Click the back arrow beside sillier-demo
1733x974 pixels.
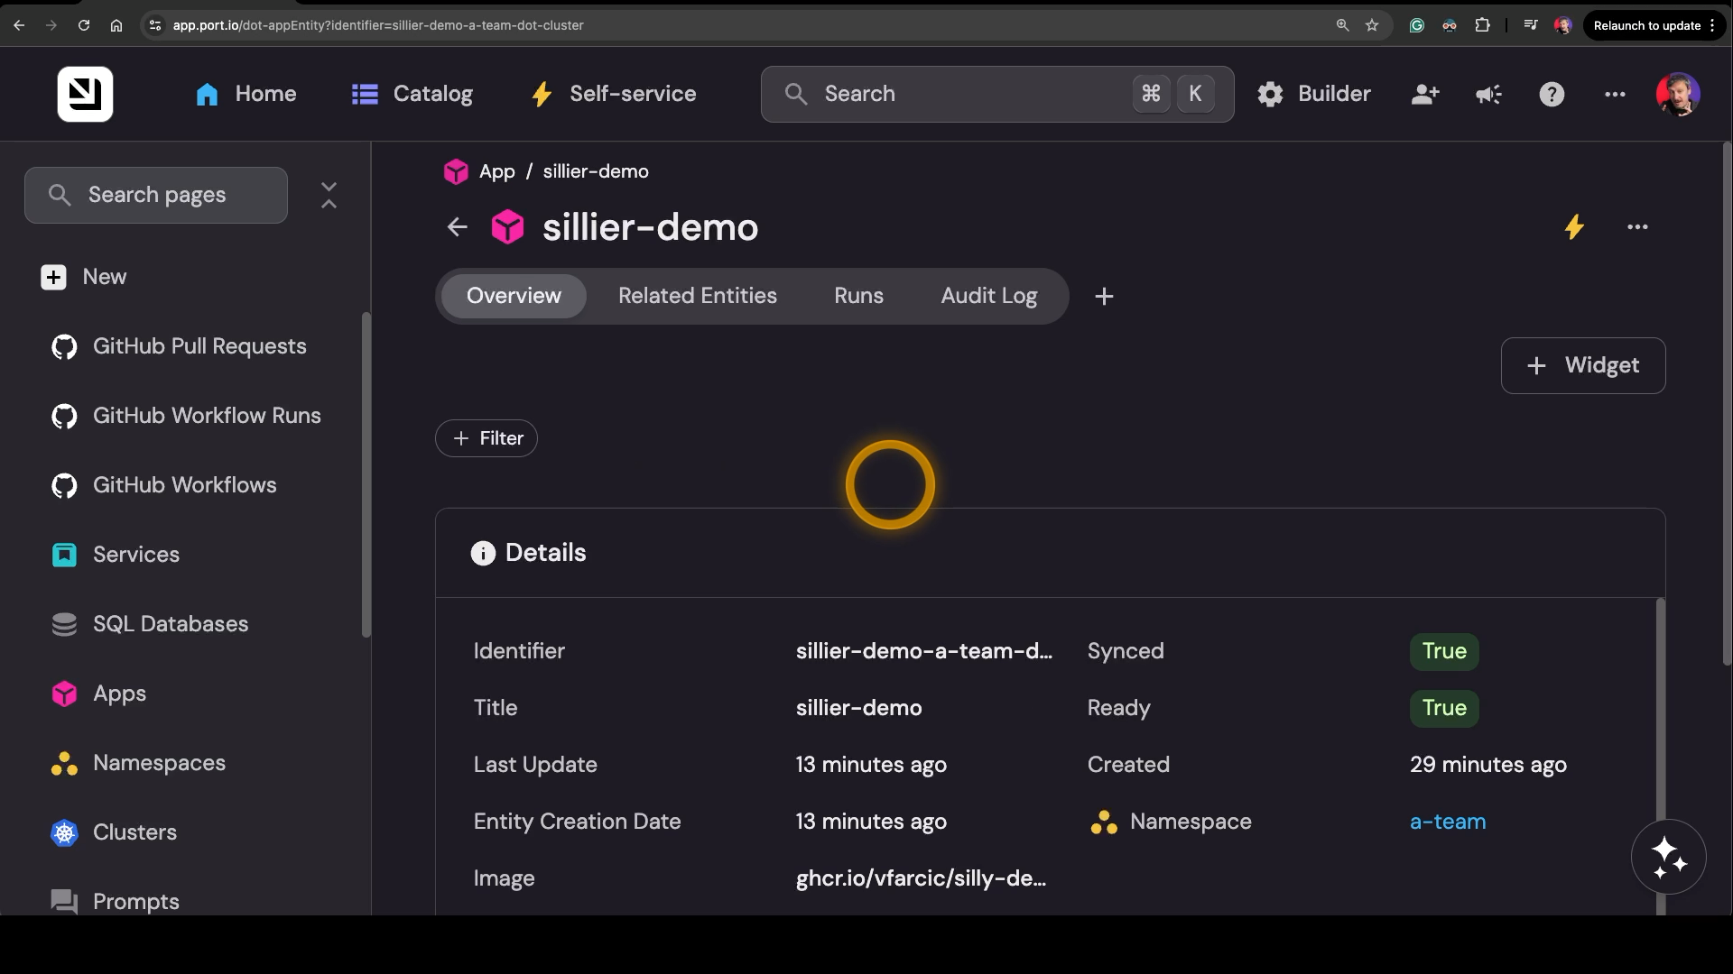point(458,227)
